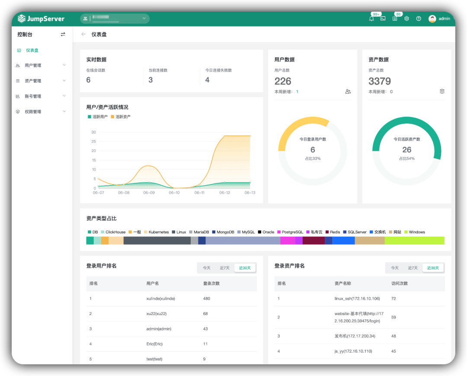Click the users icon in 用户数据 card
This screenshot has height=376, width=467.
[x=348, y=91]
